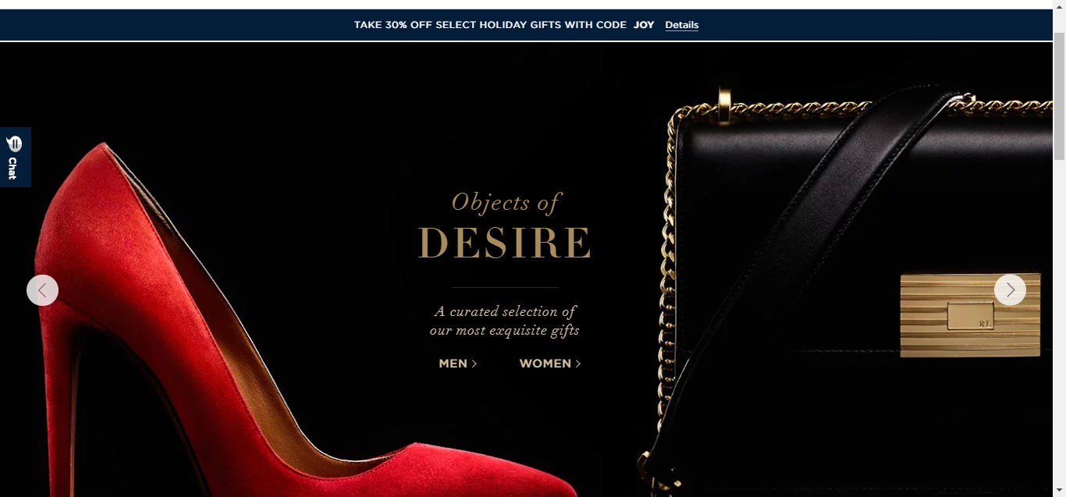Click the 30% off holiday gifts banner text
Image resolution: width=1066 pixels, height=497 pixels.
490,25
